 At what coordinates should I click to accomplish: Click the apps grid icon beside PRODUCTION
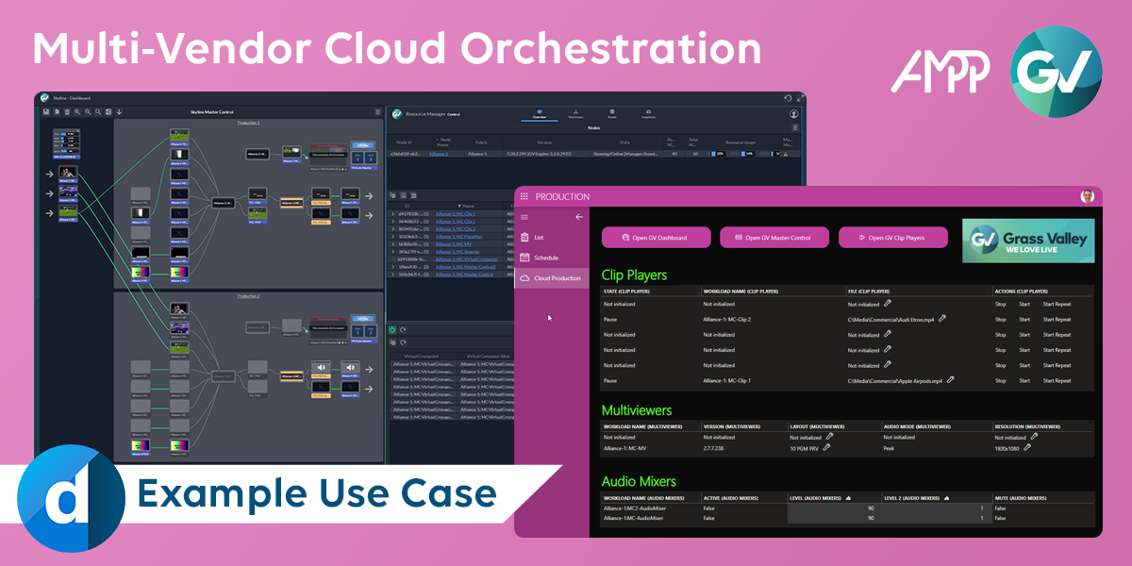pos(524,197)
